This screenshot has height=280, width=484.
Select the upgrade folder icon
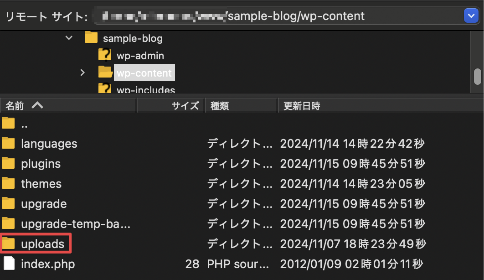click(9, 204)
